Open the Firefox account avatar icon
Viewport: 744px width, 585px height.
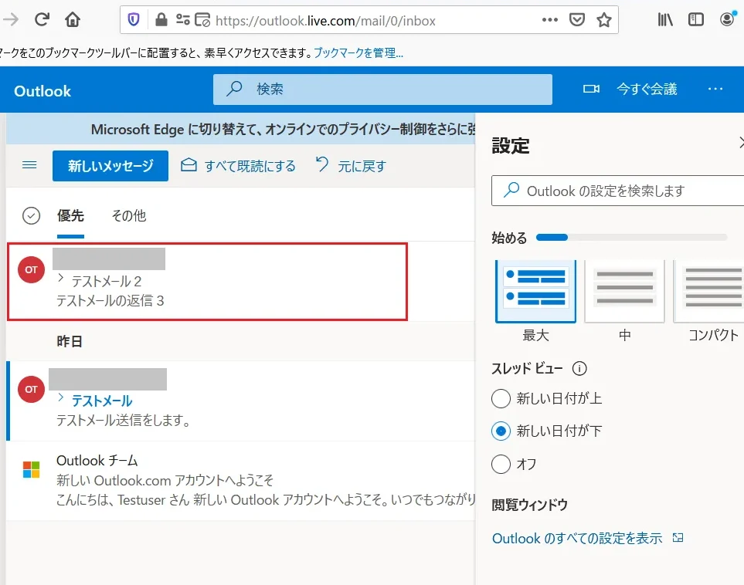pyautogui.click(x=727, y=19)
